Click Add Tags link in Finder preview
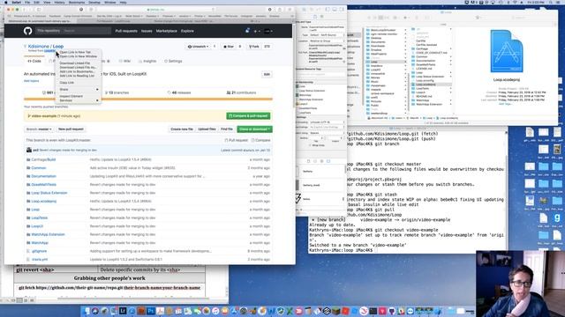The image size is (565, 317). 505,104
